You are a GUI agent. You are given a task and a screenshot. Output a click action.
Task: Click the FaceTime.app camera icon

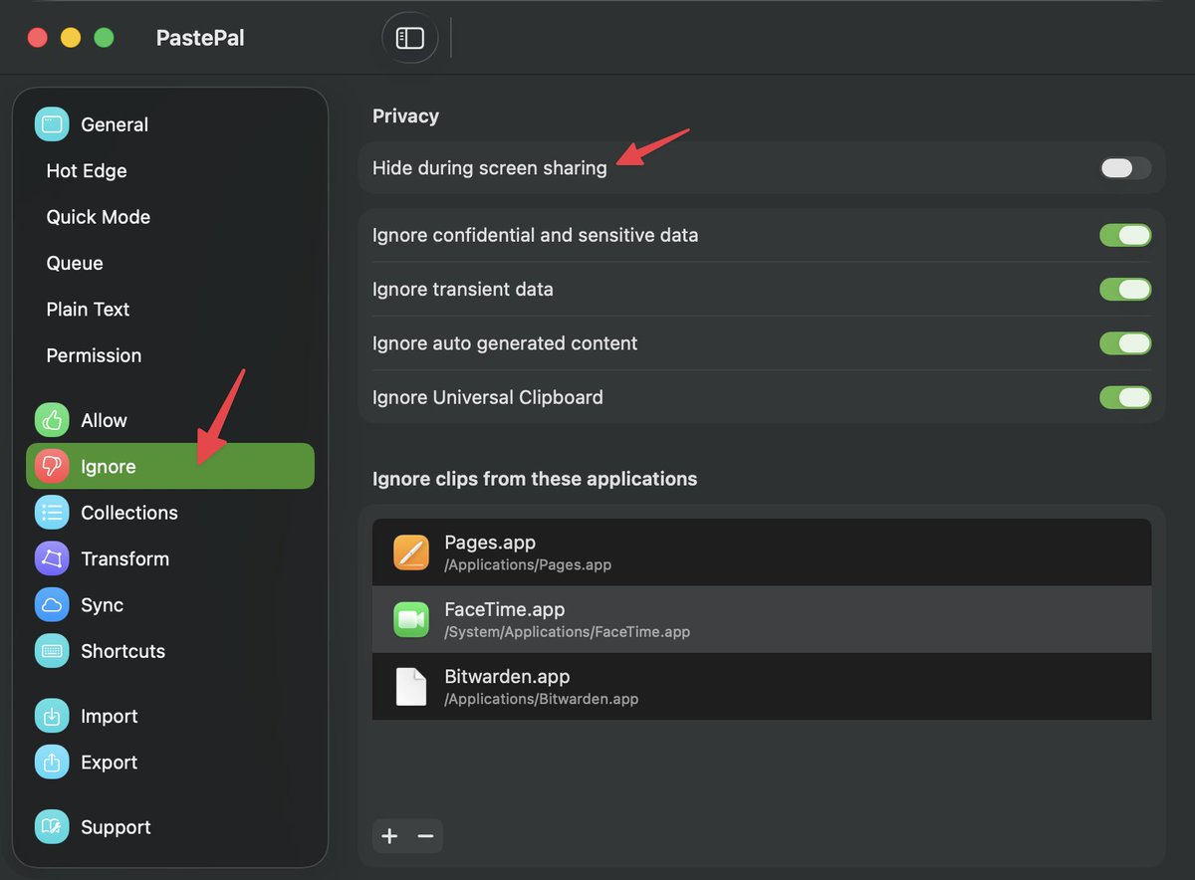(411, 619)
